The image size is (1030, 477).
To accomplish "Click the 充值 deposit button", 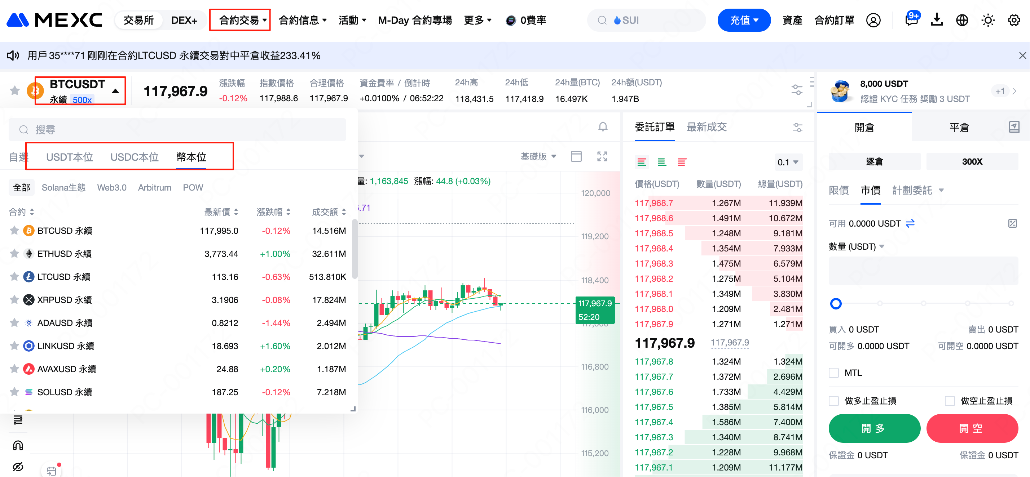I will coord(744,20).
